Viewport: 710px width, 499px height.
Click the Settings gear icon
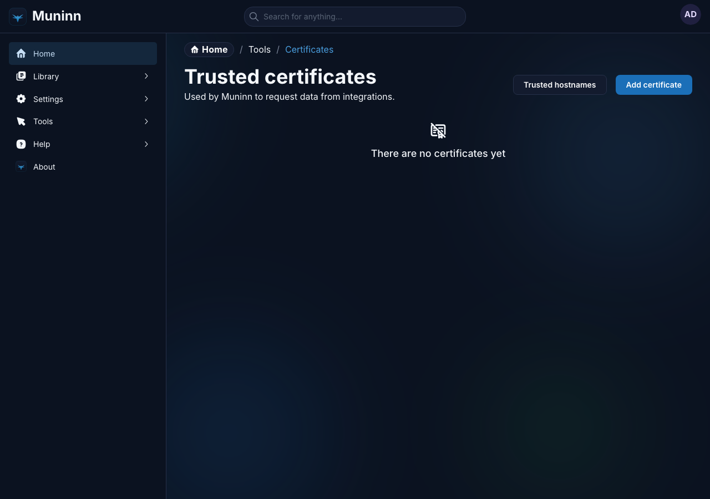point(21,99)
